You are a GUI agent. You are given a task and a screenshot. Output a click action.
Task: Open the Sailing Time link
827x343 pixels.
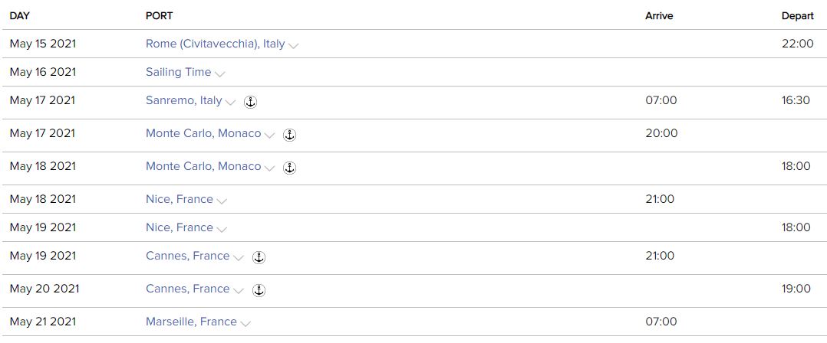click(178, 72)
